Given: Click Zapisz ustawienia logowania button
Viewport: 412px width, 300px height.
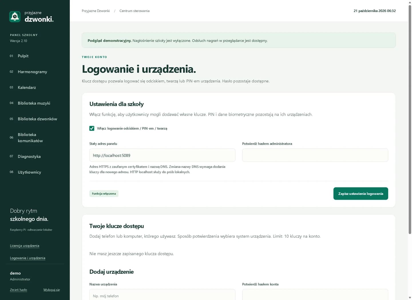Looking at the screenshot, I should tap(360, 193).
